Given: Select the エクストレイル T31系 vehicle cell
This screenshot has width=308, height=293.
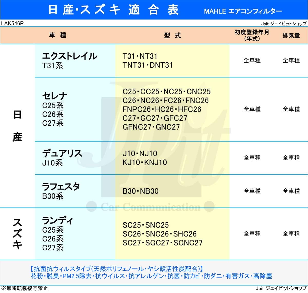Looking at the screenshot, I should pos(69,61).
